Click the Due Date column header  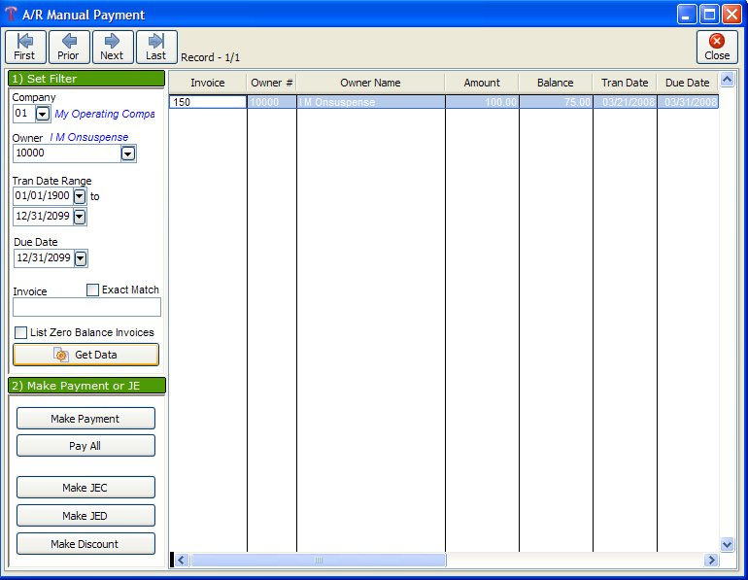pyautogui.click(x=688, y=83)
